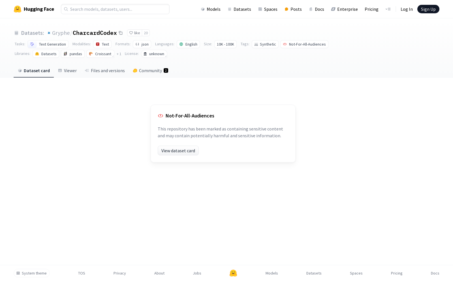The height and width of the screenshot is (283, 453).
Task: Click the like button
Action: point(134,33)
